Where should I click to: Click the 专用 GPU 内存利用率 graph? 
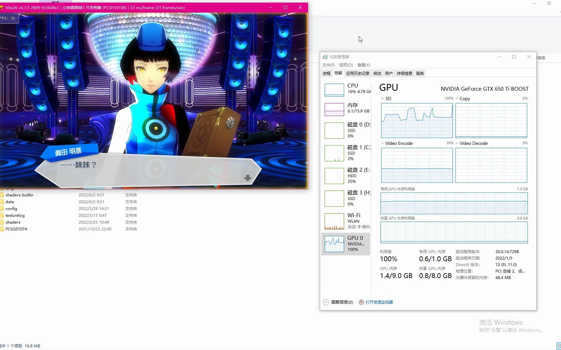454,203
